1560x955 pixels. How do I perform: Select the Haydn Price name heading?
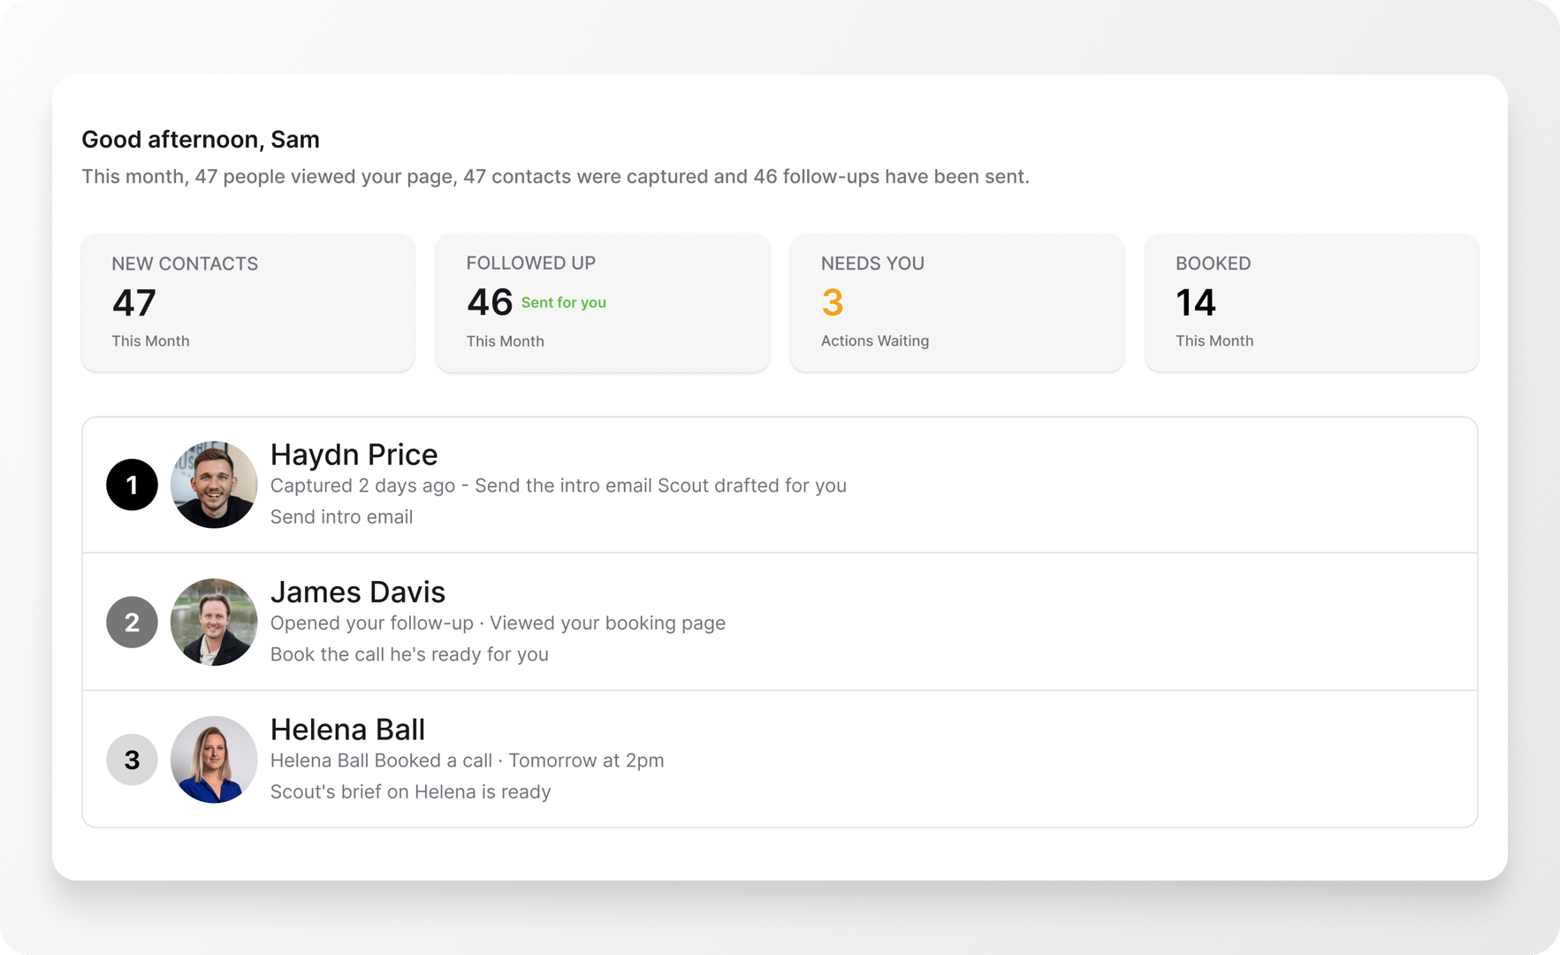coord(354,455)
